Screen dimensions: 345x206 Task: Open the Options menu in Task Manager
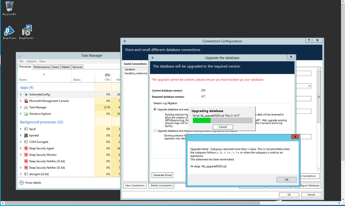pos(31,61)
